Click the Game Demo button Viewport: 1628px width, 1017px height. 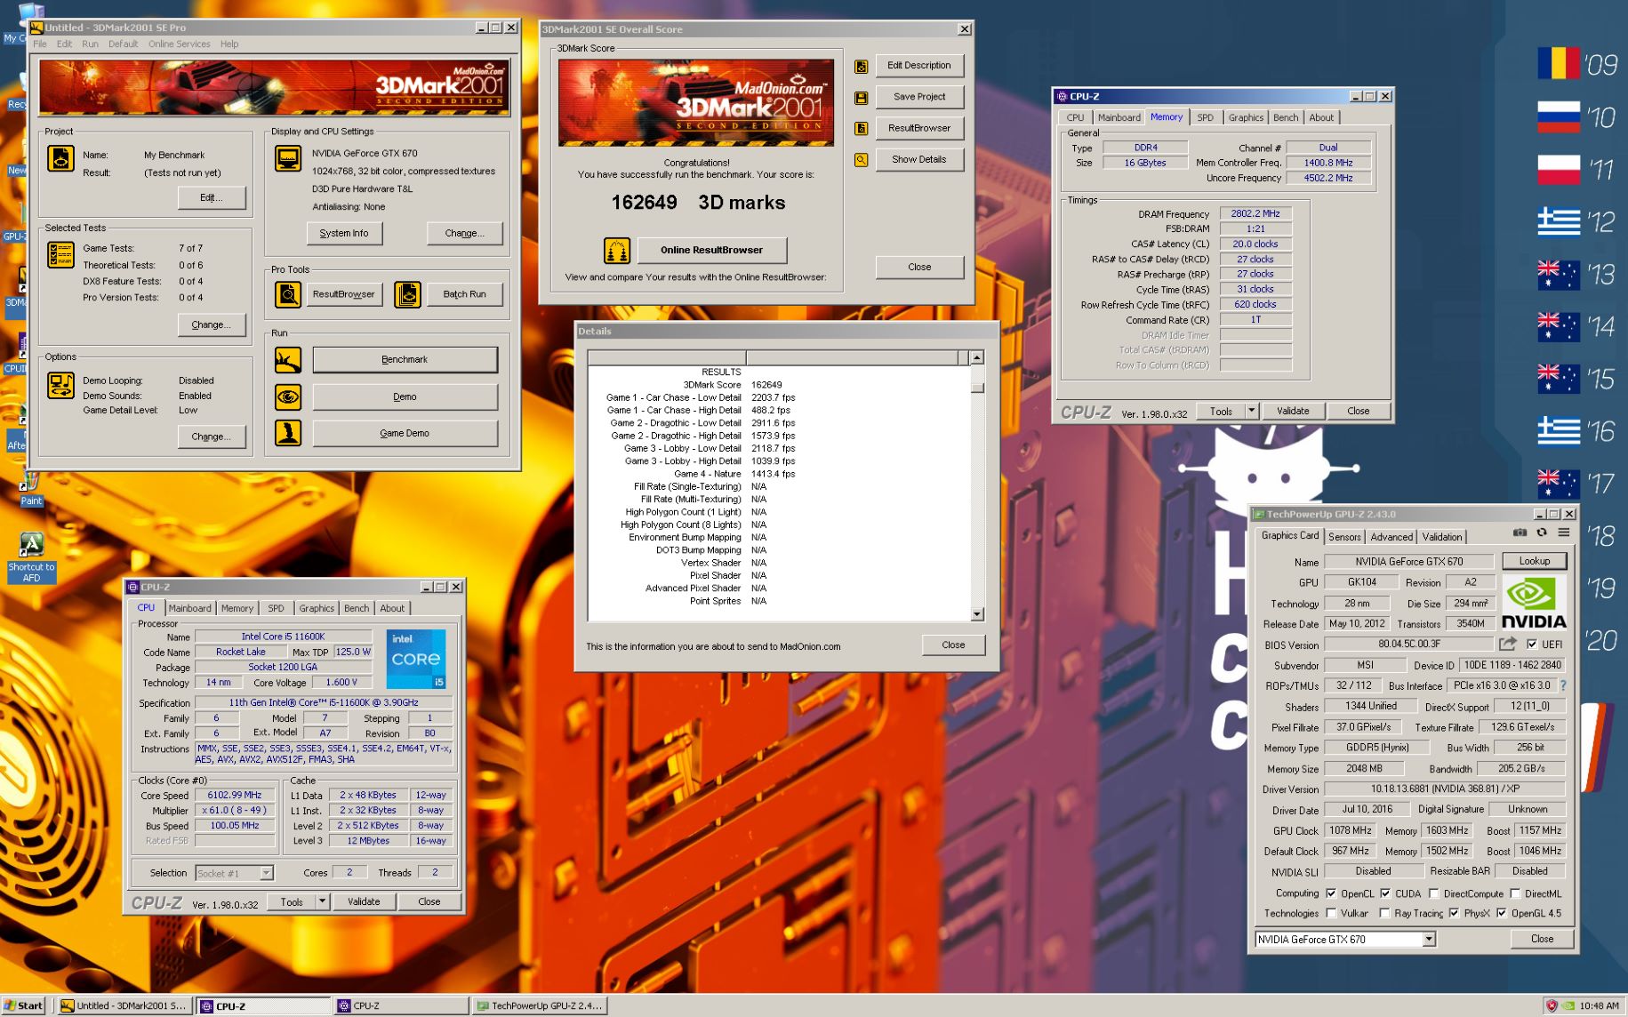pyautogui.click(x=405, y=433)
